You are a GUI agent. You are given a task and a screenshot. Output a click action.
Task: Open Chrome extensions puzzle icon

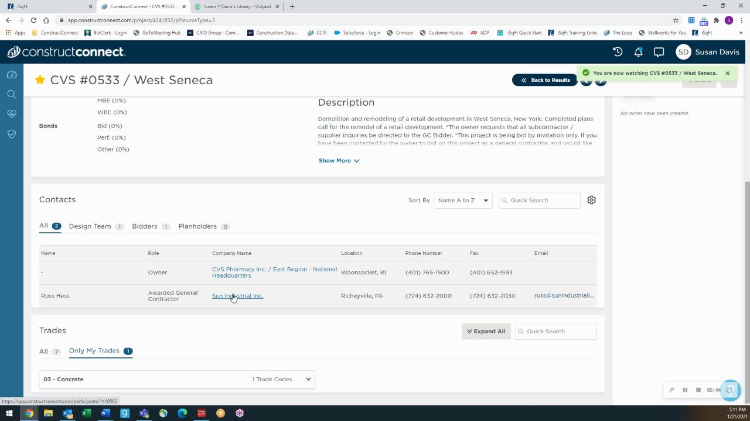[x=716, y=20]
